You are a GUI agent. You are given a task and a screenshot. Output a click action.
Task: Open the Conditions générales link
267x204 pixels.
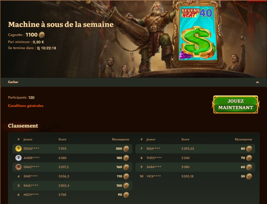click(x=26, y=106)
